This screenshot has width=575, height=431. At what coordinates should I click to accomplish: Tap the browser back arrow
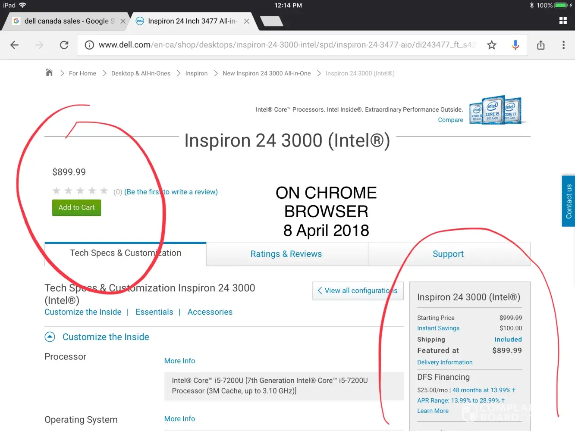15,45
